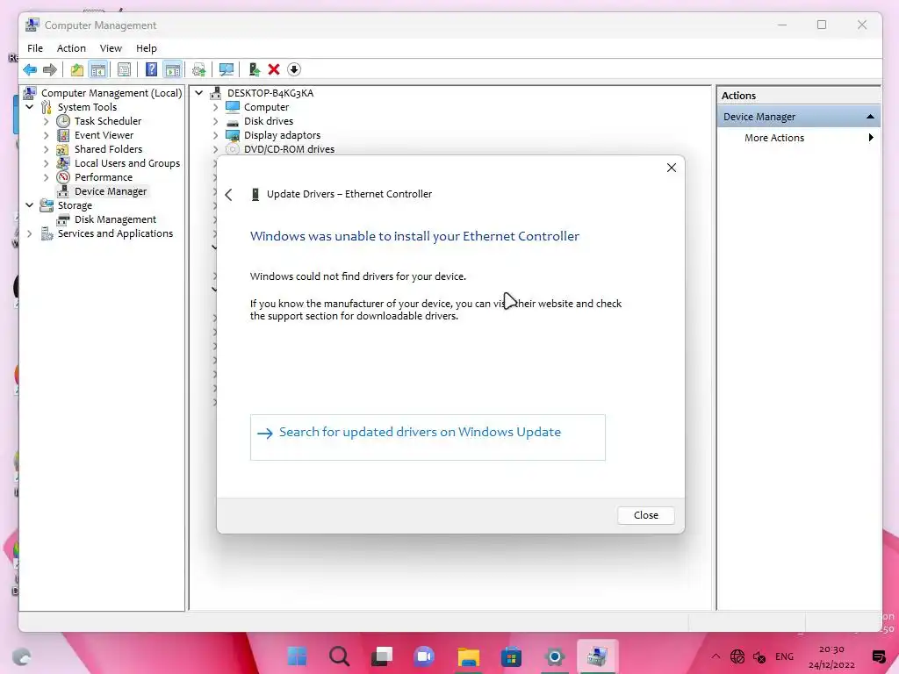The image size is (899, 674).
Task: Click the red X Uninstall device icon
Action: tap(274, 70)
